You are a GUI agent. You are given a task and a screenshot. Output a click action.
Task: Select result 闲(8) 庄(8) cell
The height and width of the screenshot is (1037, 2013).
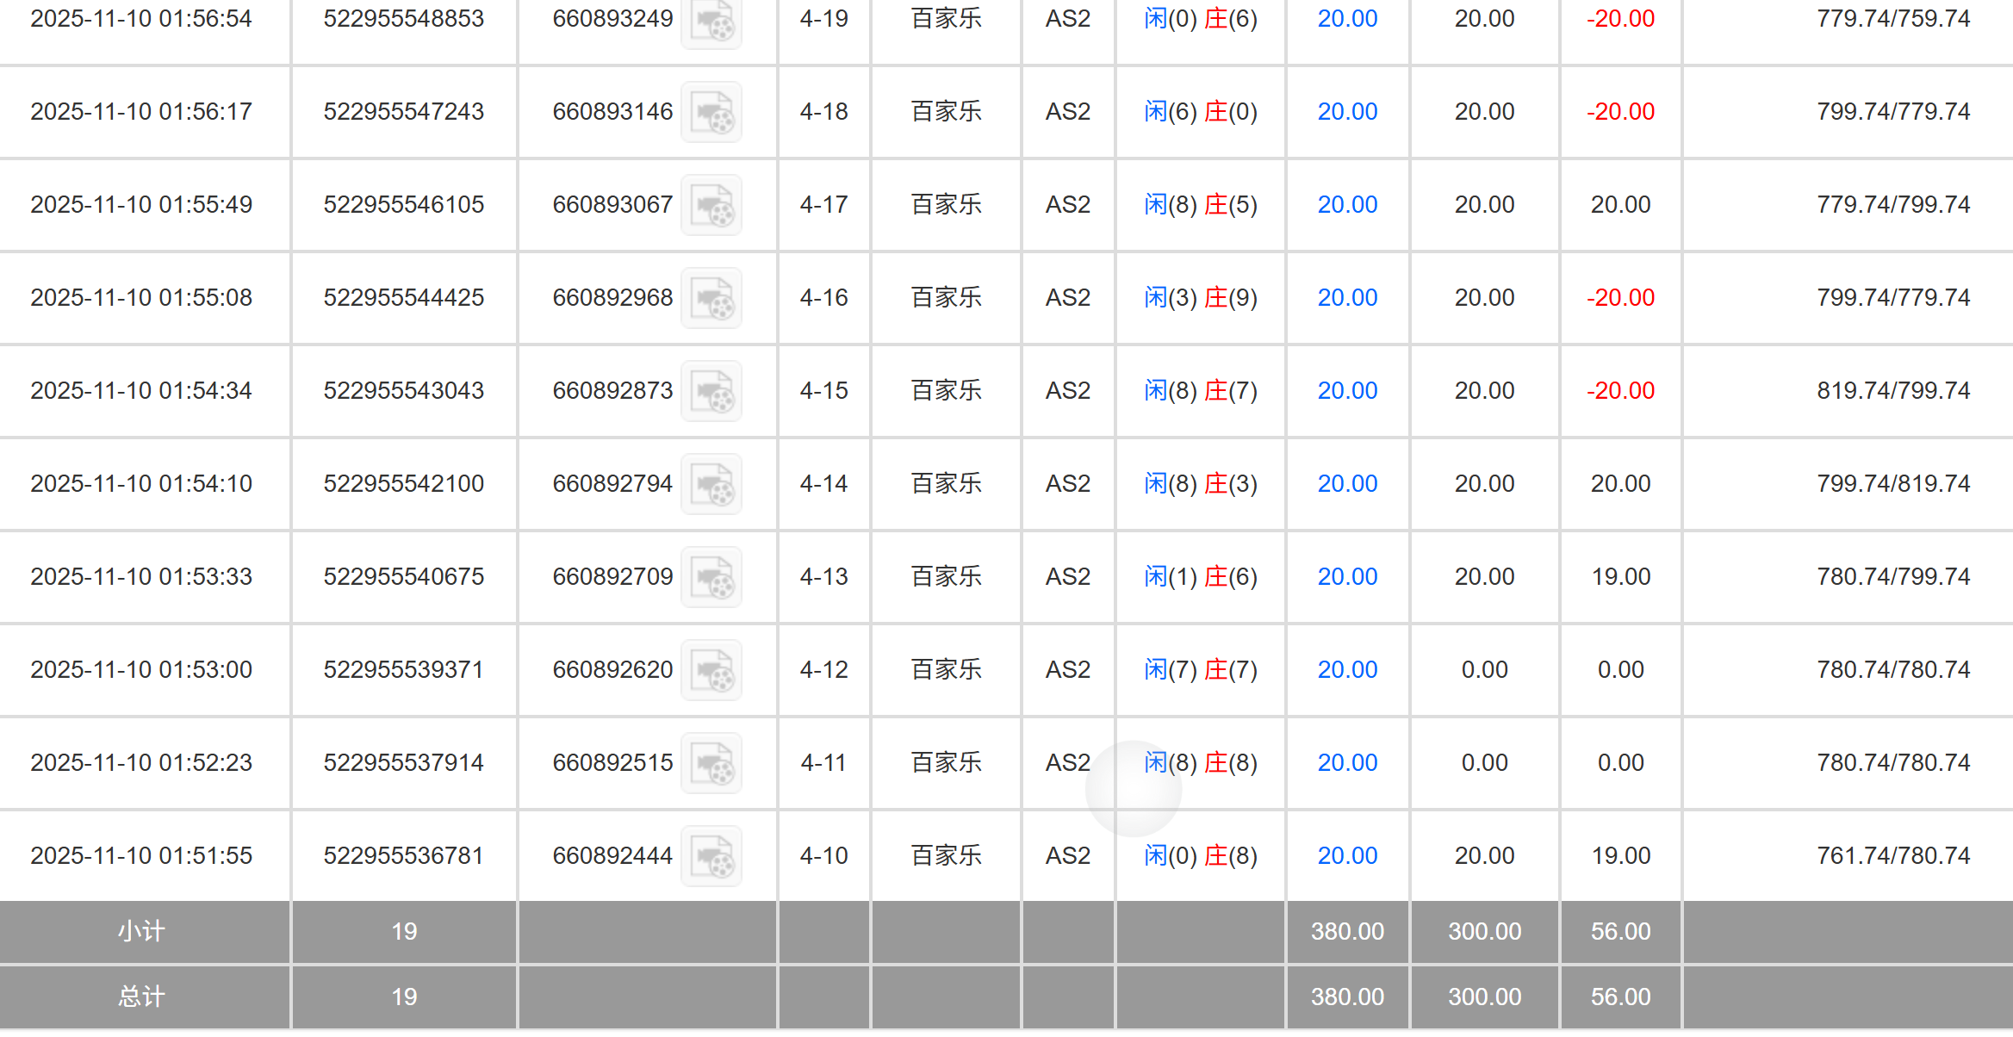click(1201, 762)
